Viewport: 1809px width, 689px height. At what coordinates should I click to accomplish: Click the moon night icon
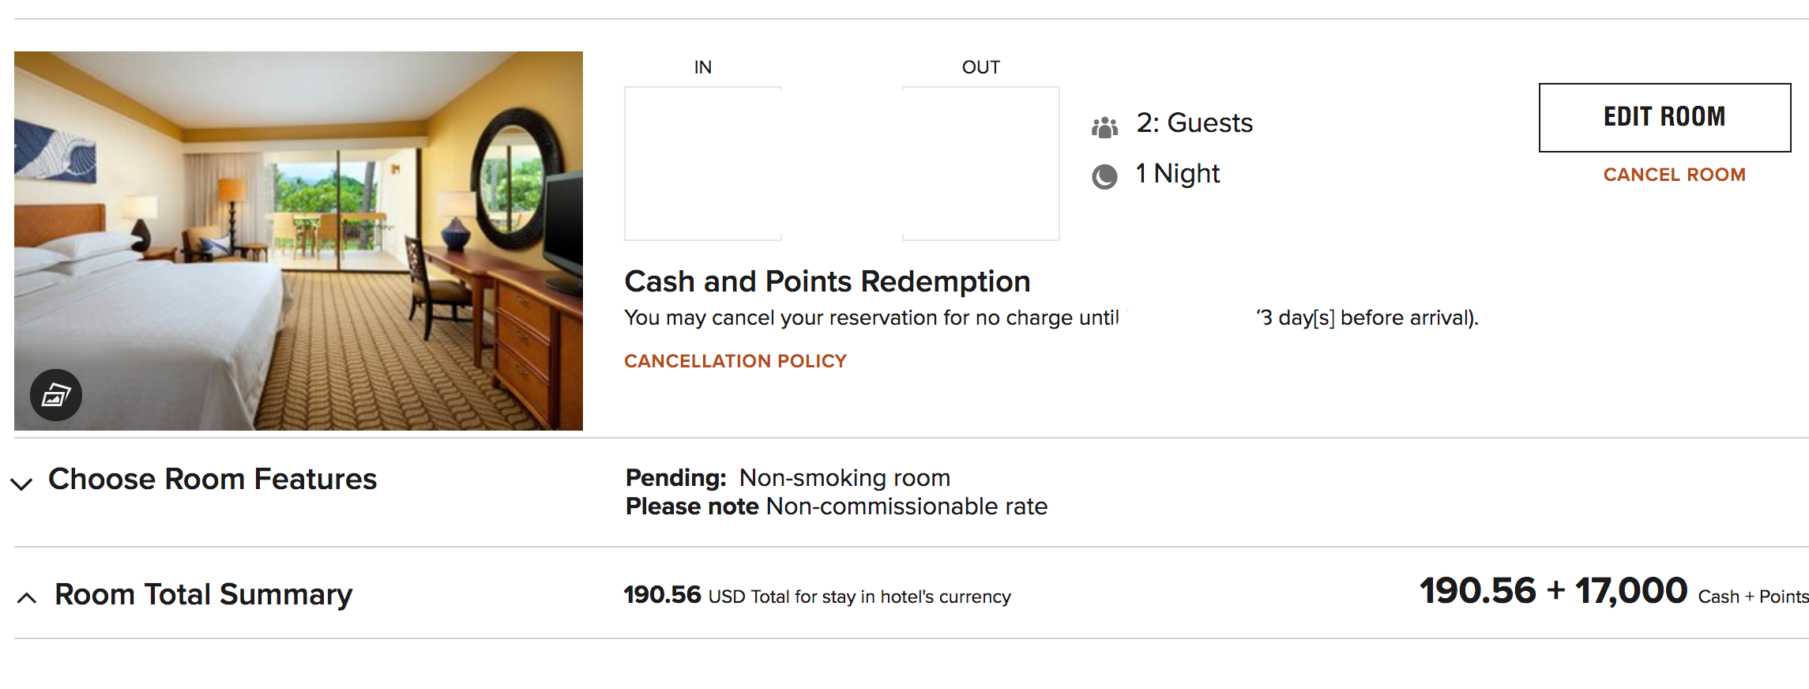1104,176
